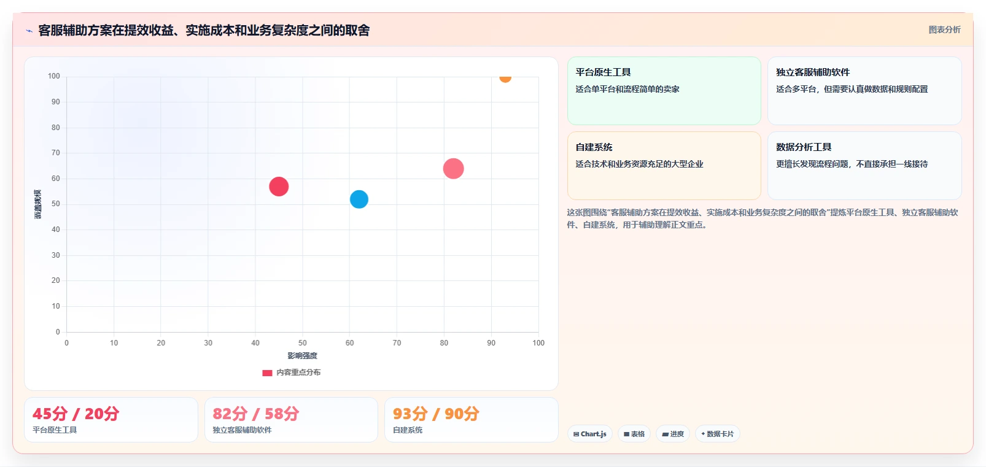Click the chart description paragraph text
Viewport: 986px width, 467px height.
pyautogui.click(x=763, y=218)
